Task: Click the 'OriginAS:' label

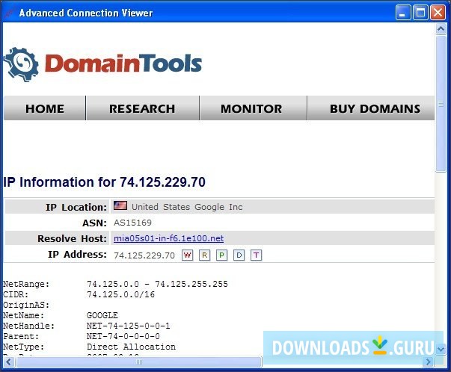Action: [26, 305]
